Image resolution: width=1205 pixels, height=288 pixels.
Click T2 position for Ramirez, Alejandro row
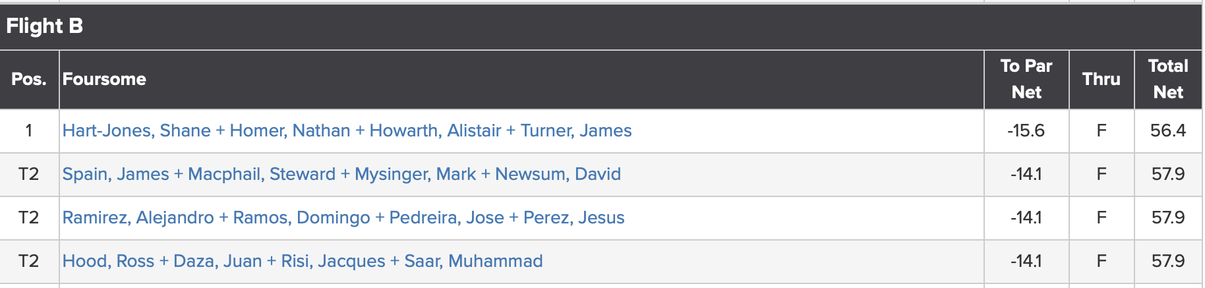[29, 217]
